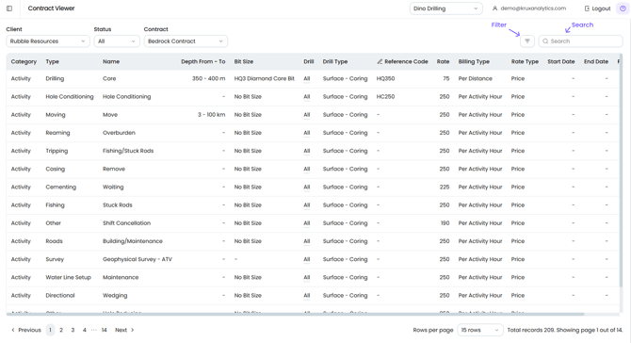Click the 3 - 100 km depth cell
631x343 pixels.
211,115
